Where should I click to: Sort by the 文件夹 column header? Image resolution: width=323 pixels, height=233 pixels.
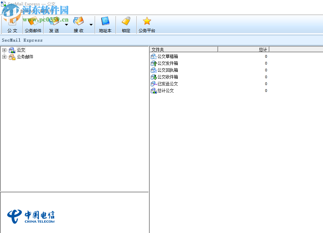(x=184, y=50)
